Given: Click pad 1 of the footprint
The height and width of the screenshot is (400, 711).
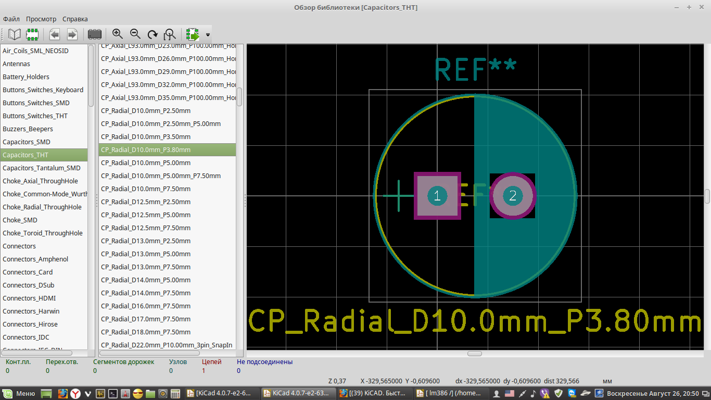Looking at the screenshot, I should pyautogui.click(x=437, y=196).
